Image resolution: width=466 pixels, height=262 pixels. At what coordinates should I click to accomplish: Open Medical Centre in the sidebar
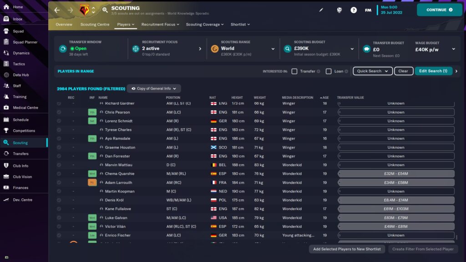[25, 108]
